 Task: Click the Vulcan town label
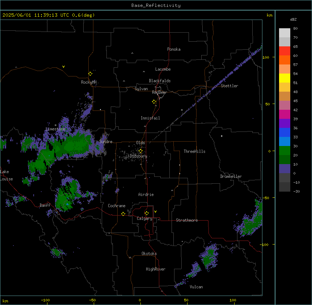tap(196, 287)
